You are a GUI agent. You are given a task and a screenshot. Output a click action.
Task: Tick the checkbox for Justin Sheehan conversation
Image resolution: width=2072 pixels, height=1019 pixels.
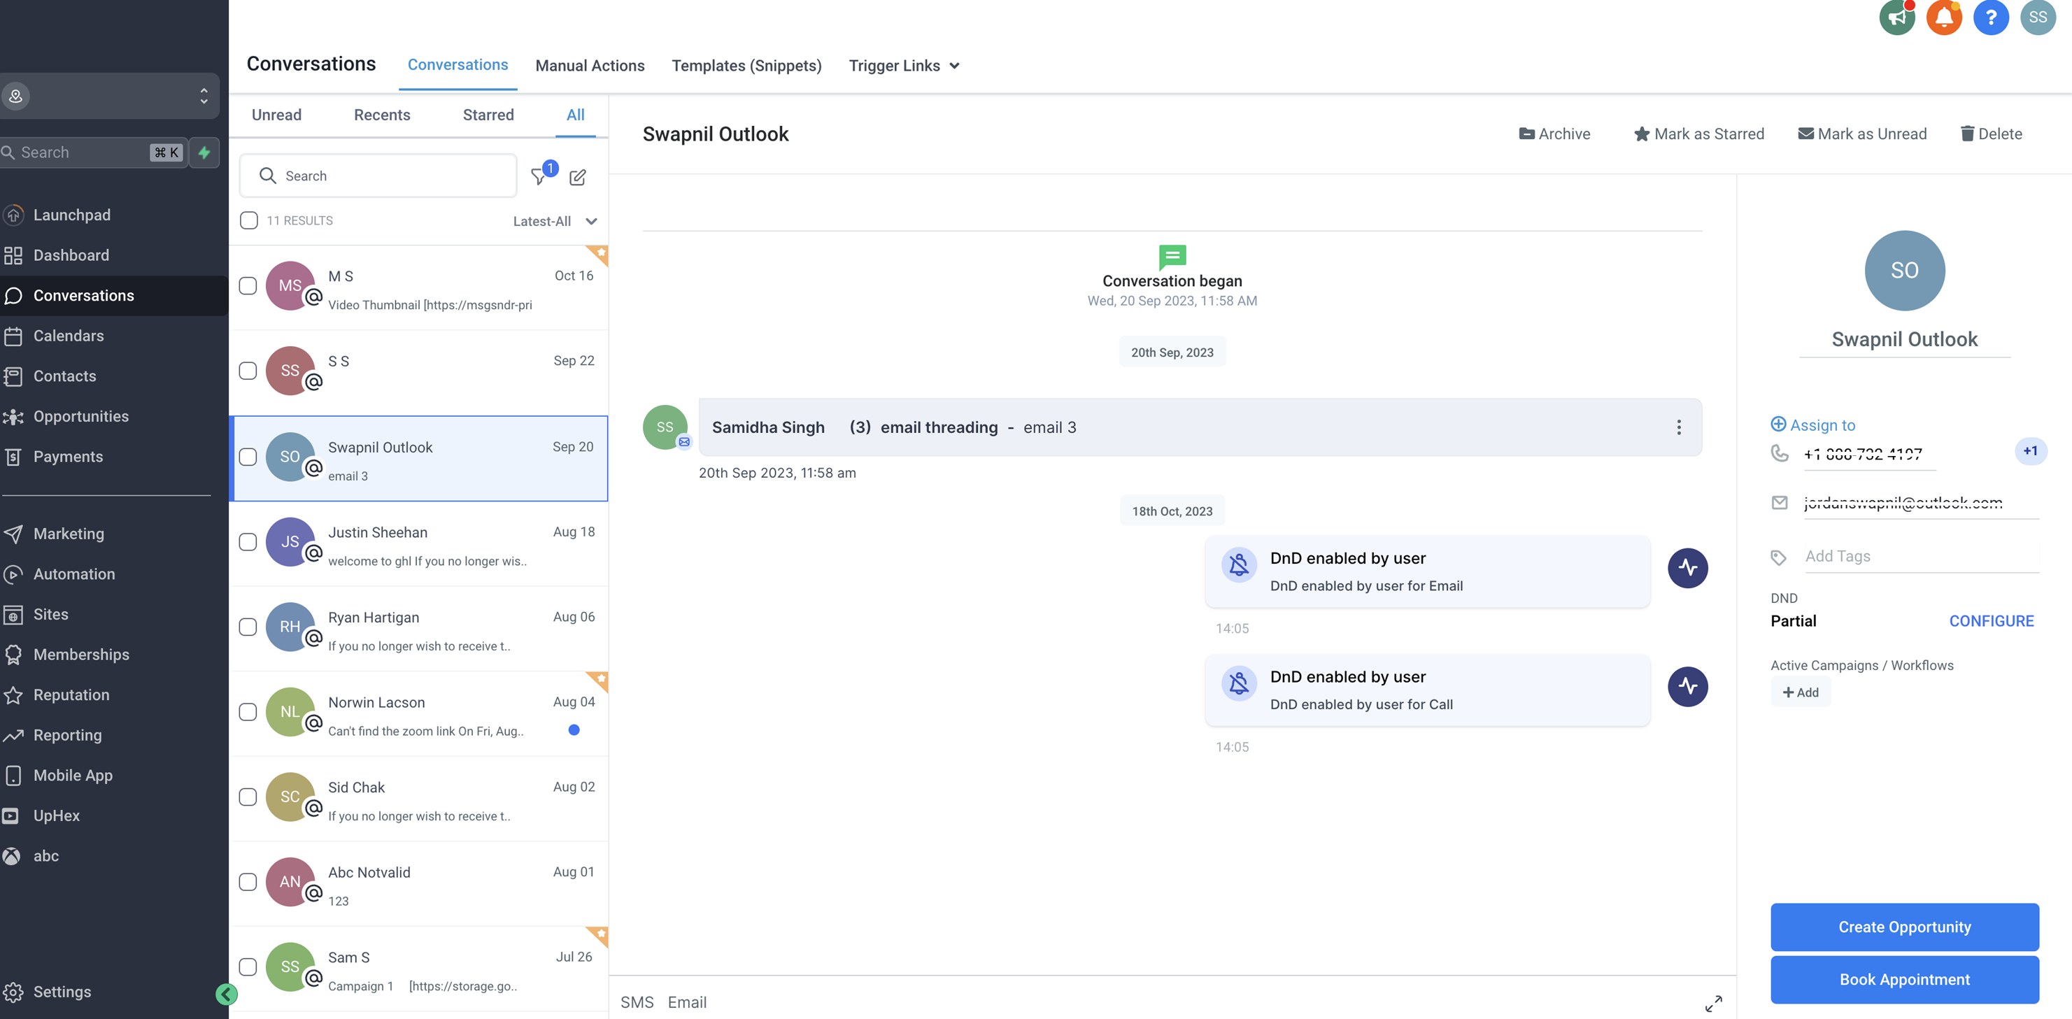(x=248, y=542)
